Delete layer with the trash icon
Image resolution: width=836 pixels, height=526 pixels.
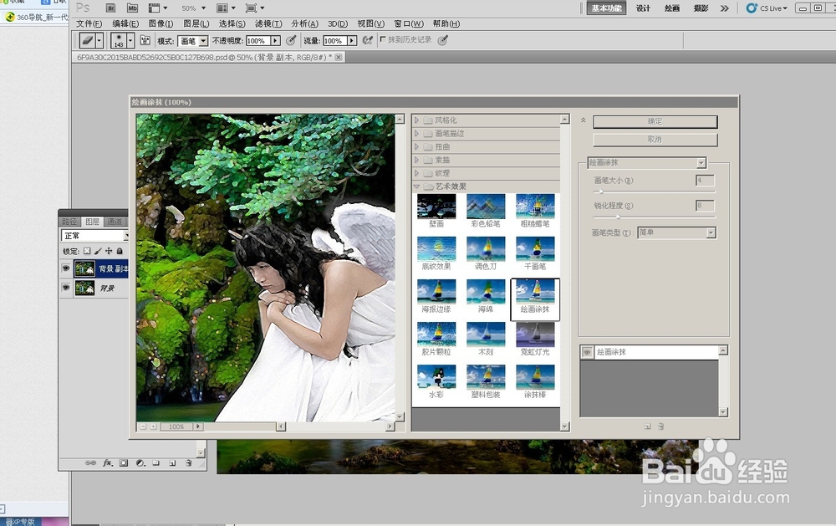tap(189, 463)
